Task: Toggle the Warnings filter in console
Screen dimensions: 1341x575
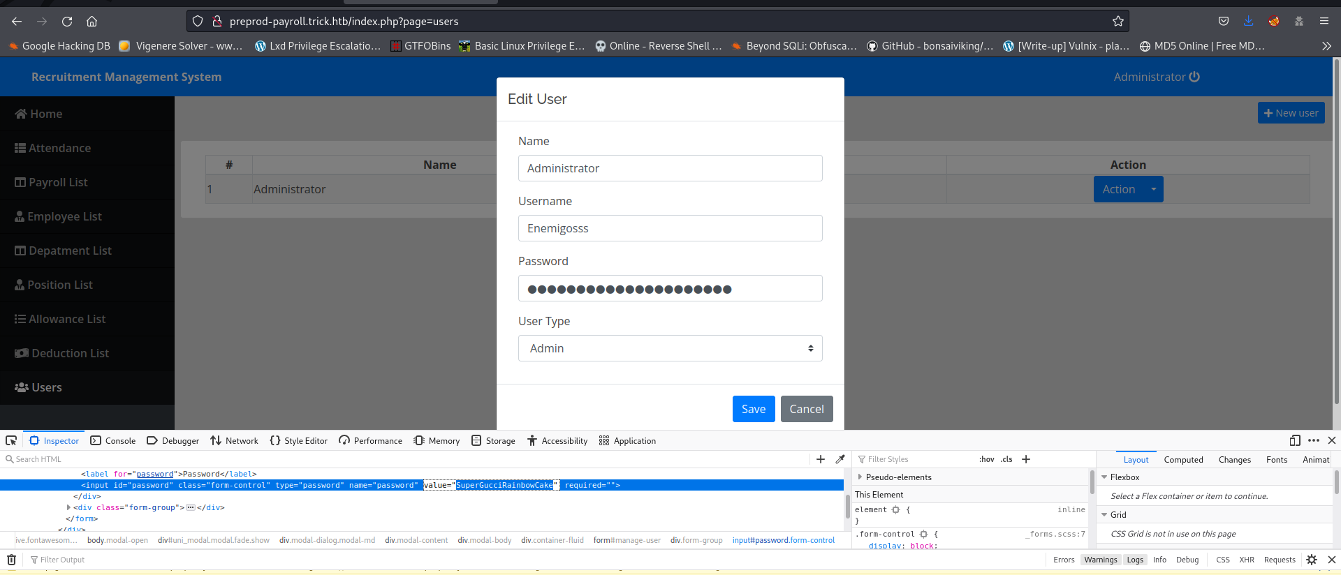Action: pyautogui.click(x=1101, y=560)
